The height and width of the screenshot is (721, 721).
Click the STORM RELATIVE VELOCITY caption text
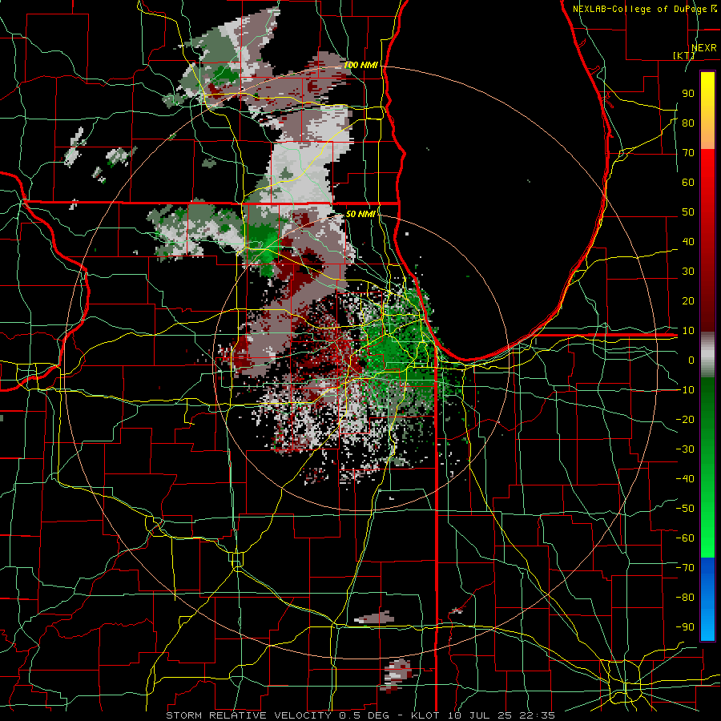click(x=248, y=715)
